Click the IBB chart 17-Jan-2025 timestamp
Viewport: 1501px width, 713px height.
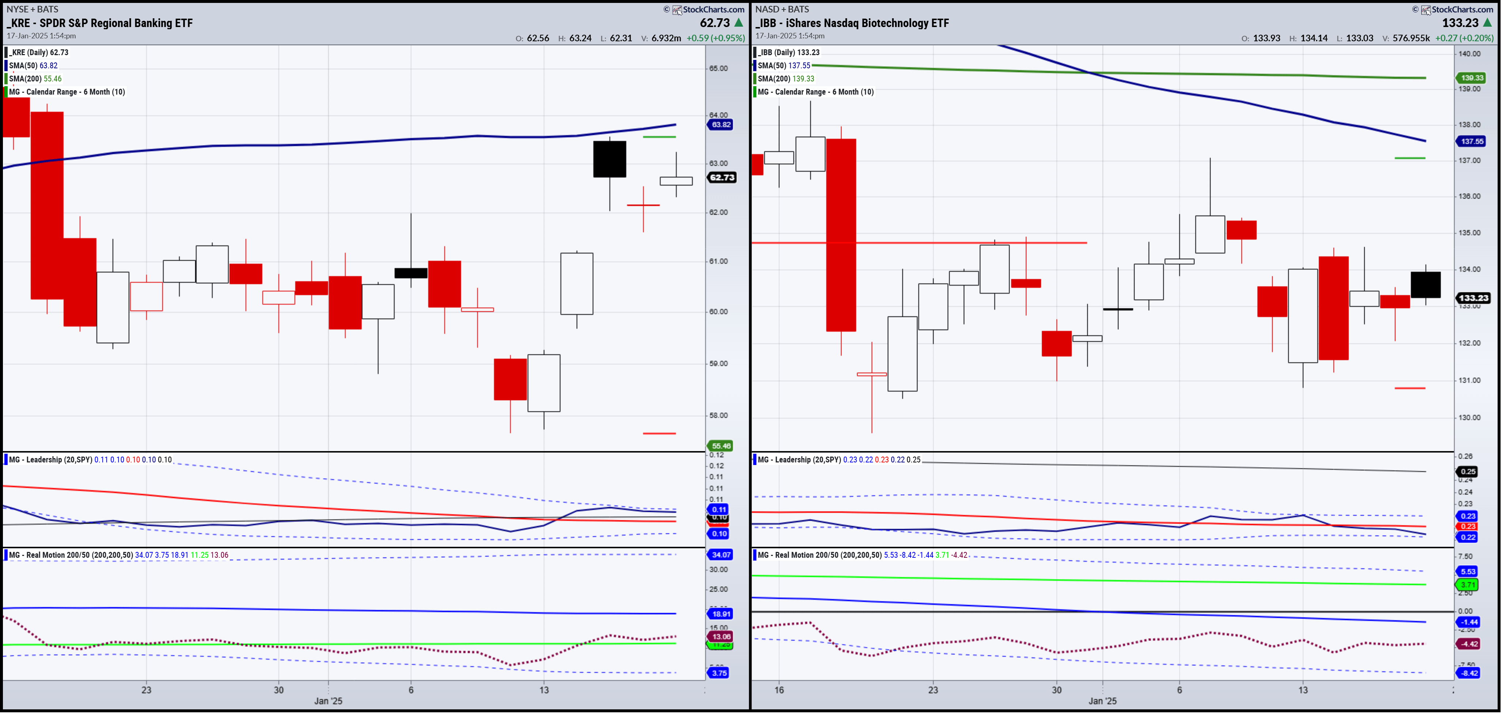coord(790,36)
